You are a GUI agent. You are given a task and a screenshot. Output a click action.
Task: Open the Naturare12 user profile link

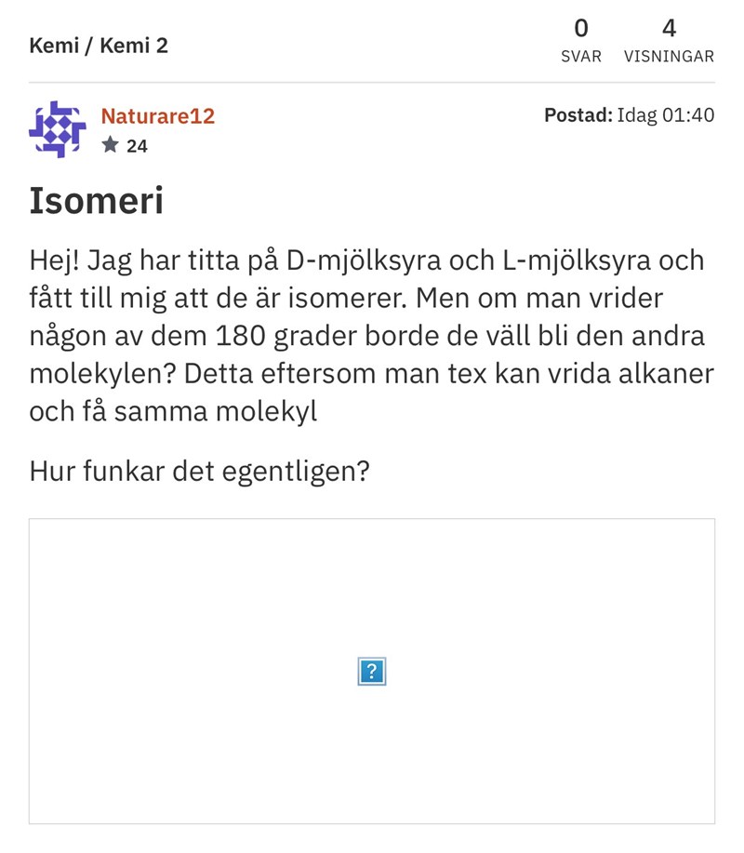(157, 116)
